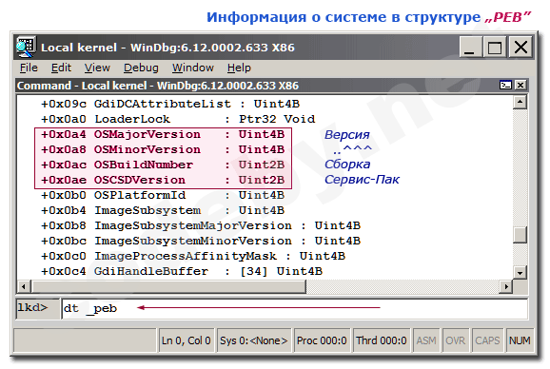Click the GdiHandleBuffer line
The image size is (550, 369).
pos(182,272)
